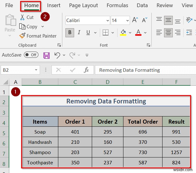Apply the yellow fill color bucket

pos(123,33)
